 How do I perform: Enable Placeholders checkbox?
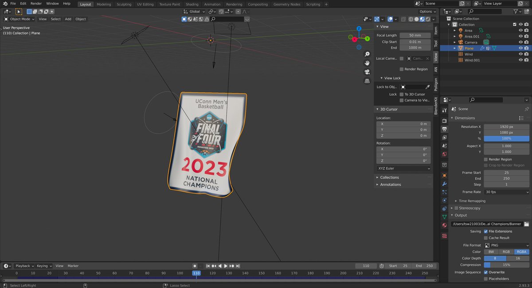486,279
